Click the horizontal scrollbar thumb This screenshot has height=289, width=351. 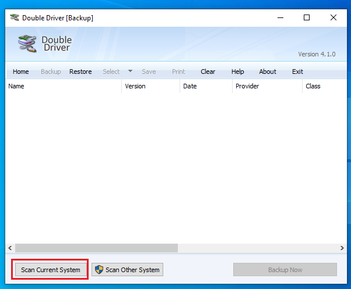(x=96, y=248)
